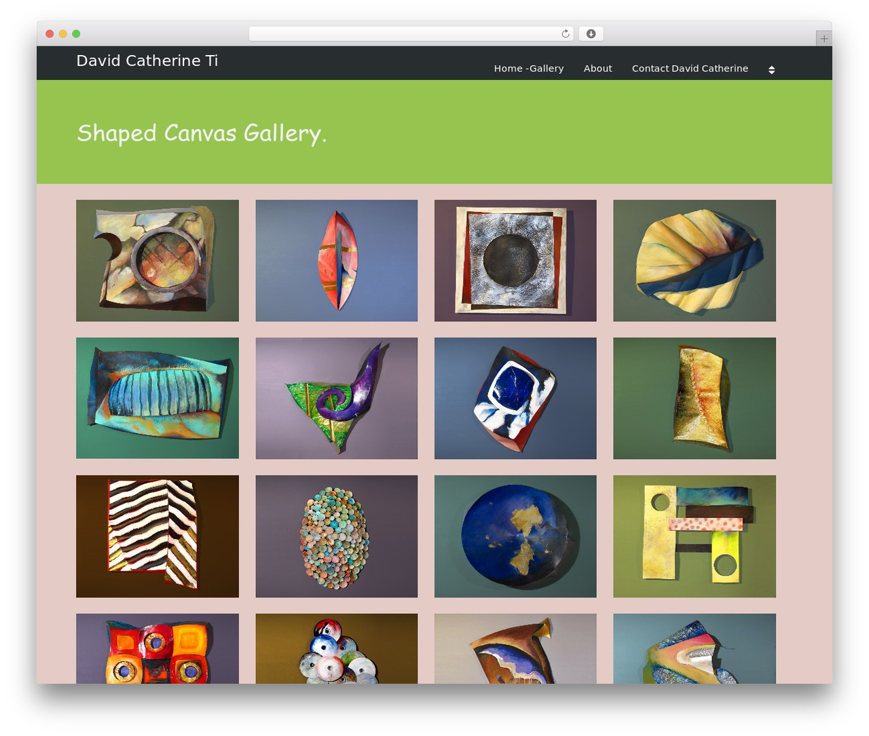Click the browser download arrow icon
The image size is (869, 736).
pyautogui.click(x=591, y=34)
